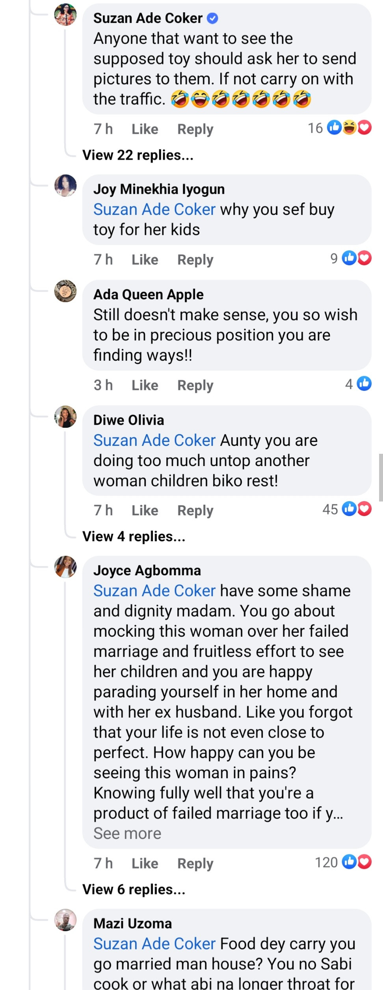Expand View 6 replies

point(134,889)
